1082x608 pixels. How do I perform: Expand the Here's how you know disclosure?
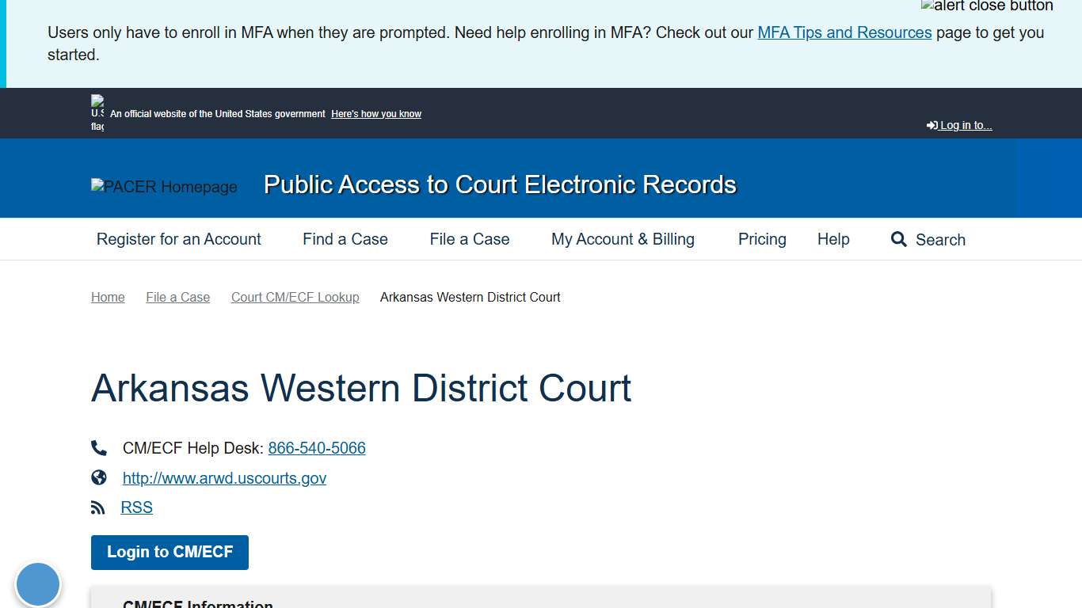375,113
